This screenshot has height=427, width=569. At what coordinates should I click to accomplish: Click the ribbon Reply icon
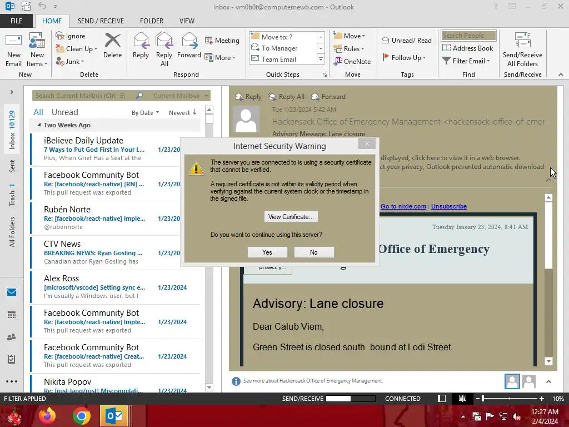point(141,46)
